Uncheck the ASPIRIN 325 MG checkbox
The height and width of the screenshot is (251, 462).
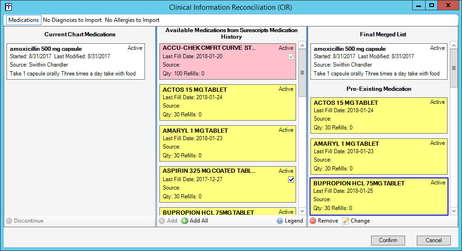291,179
